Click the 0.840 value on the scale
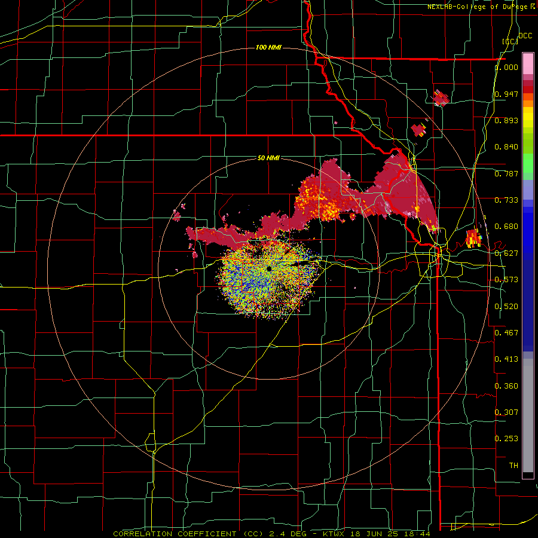 click(x=506, y=147)
